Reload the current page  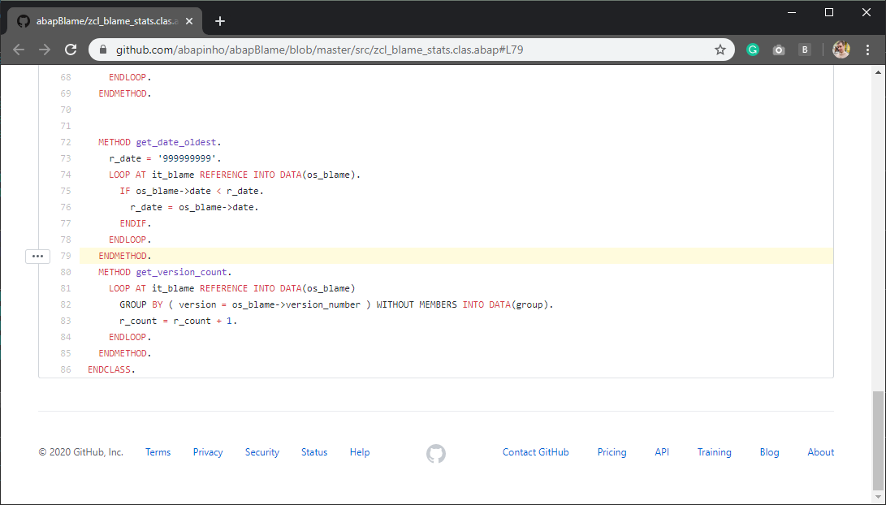pos(71,49)
